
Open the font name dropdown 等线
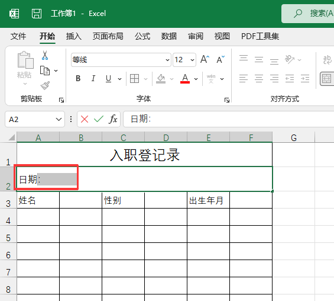tap(121, 60)
